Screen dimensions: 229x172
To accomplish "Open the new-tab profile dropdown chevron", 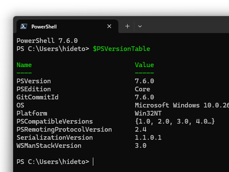I will tap(140, 26).
